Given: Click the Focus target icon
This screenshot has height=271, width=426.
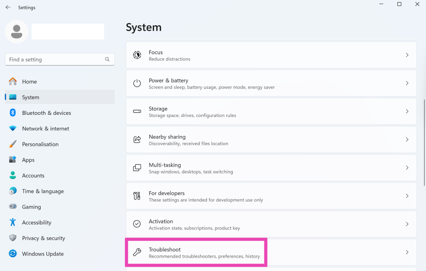Looking at the screenshot, I should click(137, 55).
